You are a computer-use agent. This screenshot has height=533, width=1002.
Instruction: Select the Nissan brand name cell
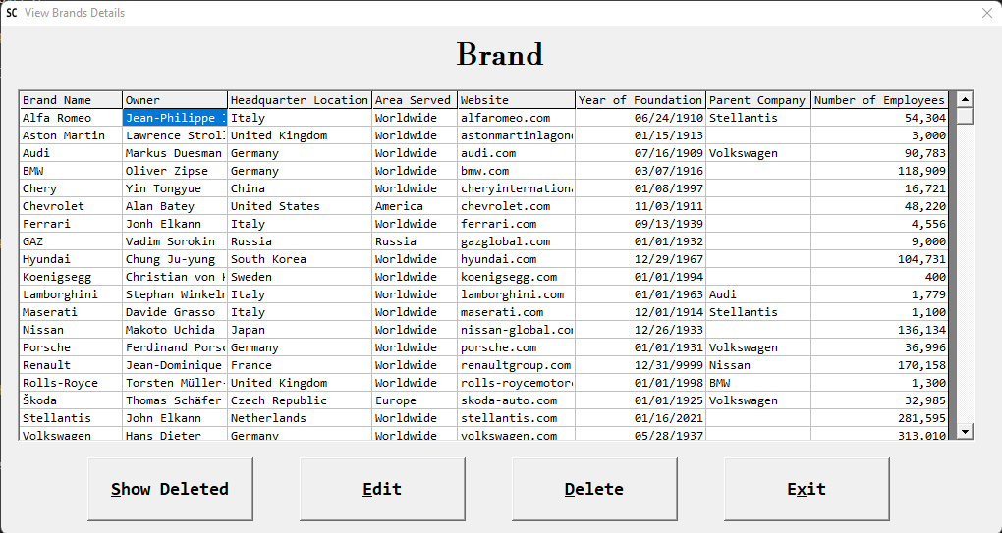coord(71,330)
